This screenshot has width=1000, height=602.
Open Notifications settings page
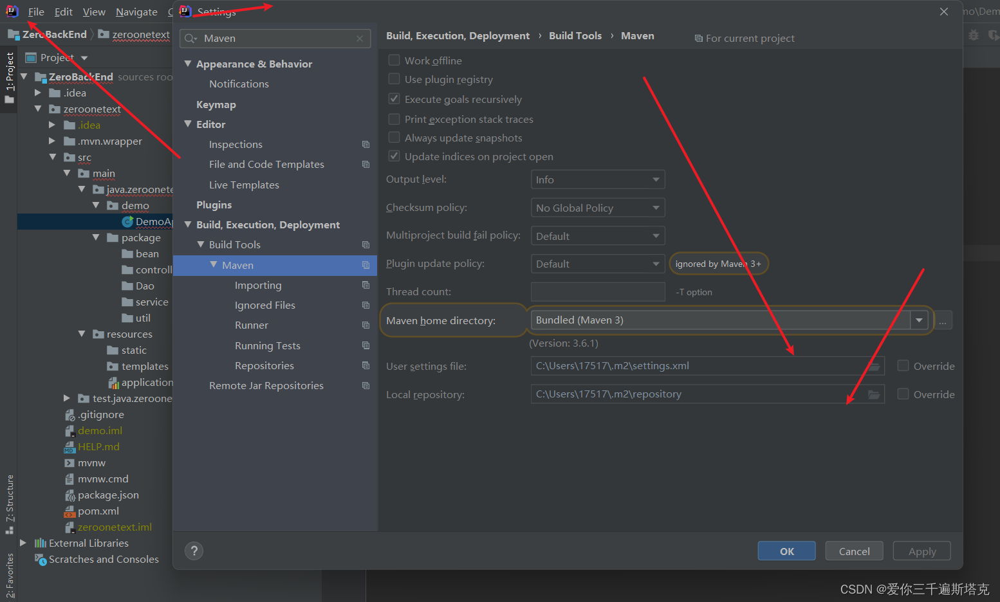[239, 84]
